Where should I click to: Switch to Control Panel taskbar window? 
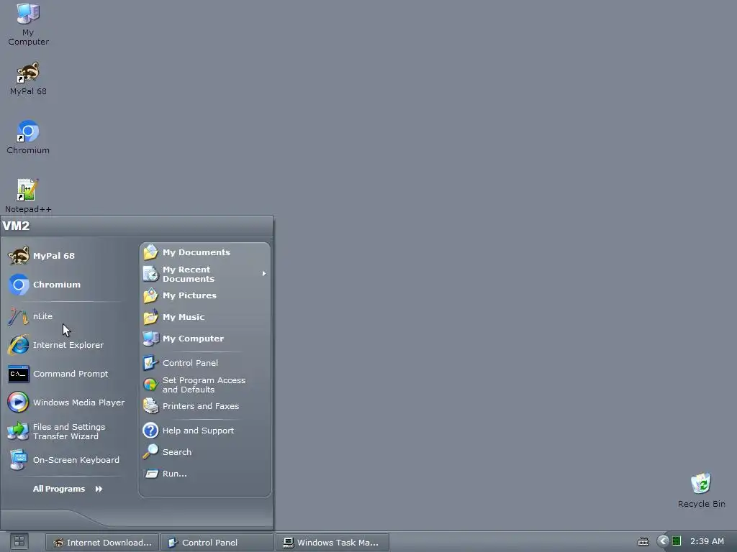pos(217,542)
